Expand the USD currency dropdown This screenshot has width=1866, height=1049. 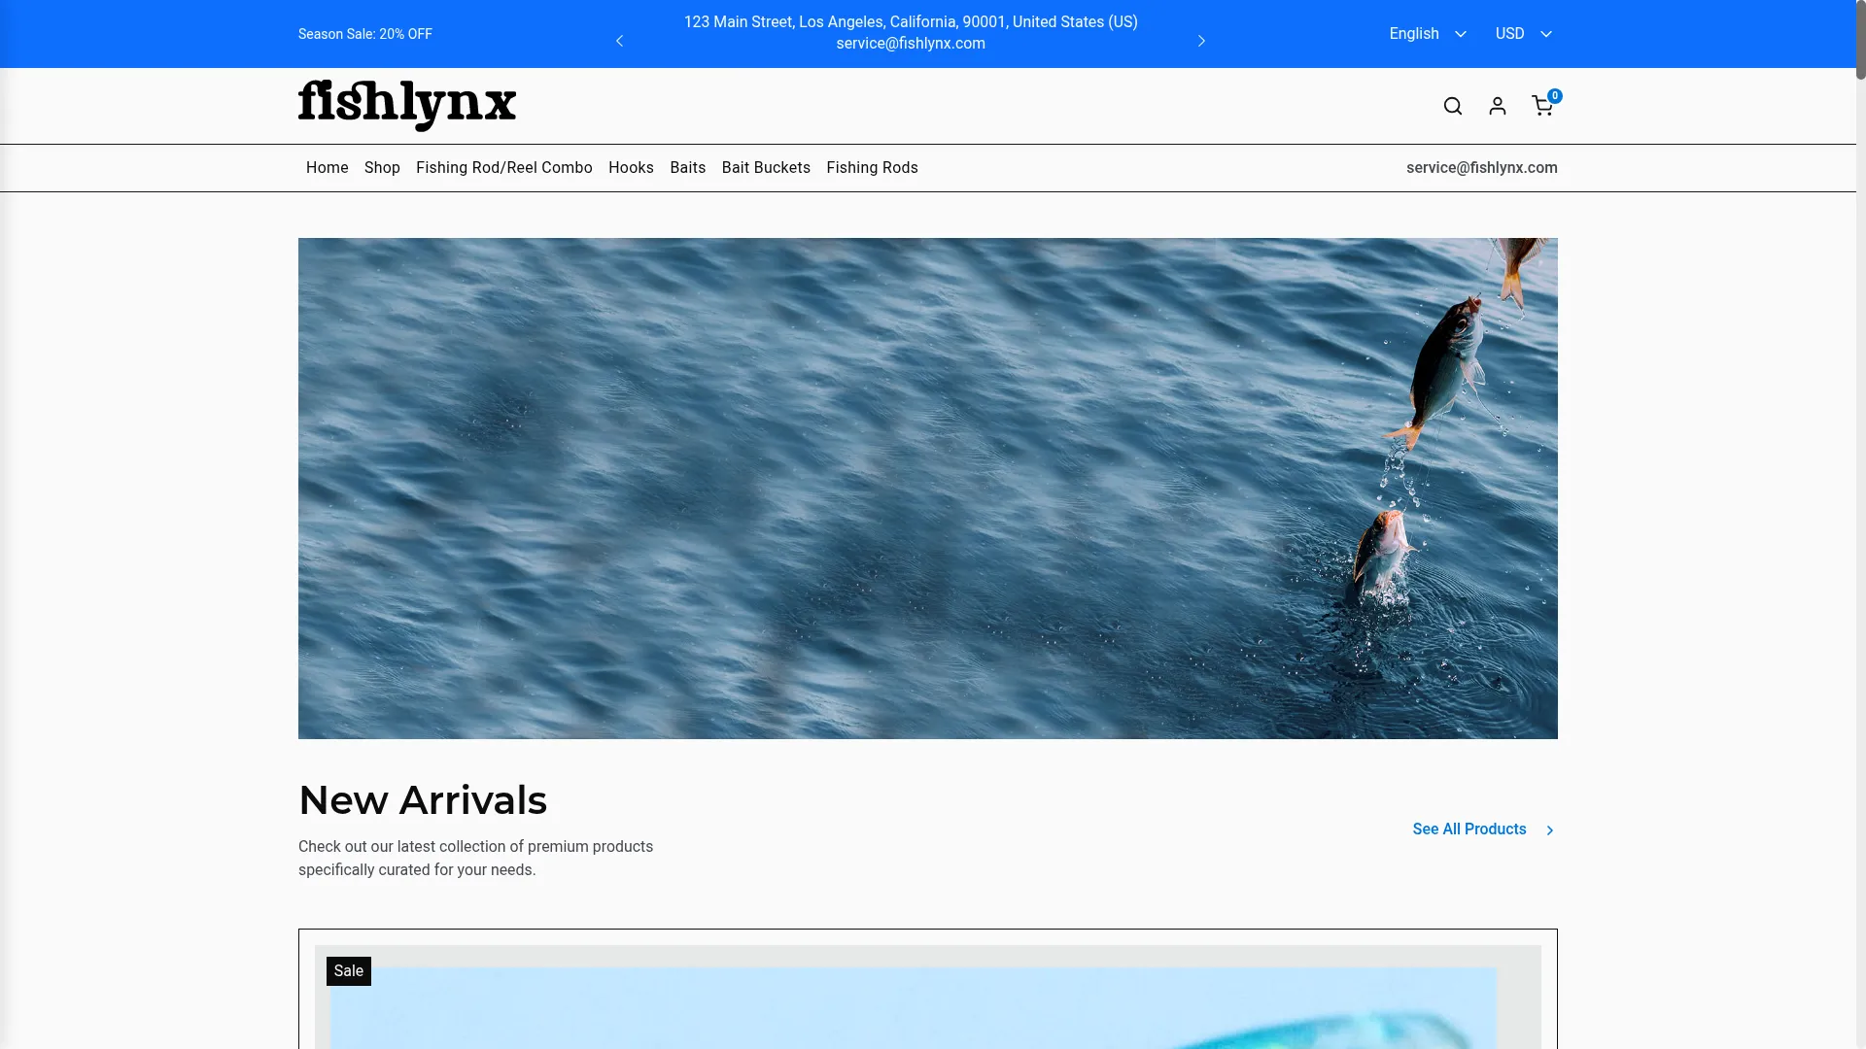(x=1523, y=34)
